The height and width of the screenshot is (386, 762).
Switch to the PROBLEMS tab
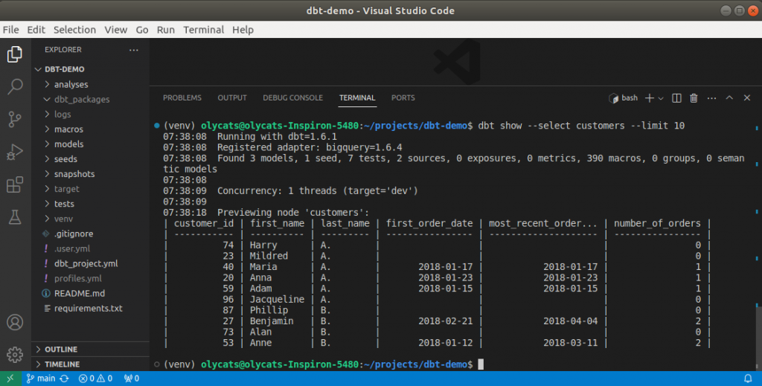182,98
